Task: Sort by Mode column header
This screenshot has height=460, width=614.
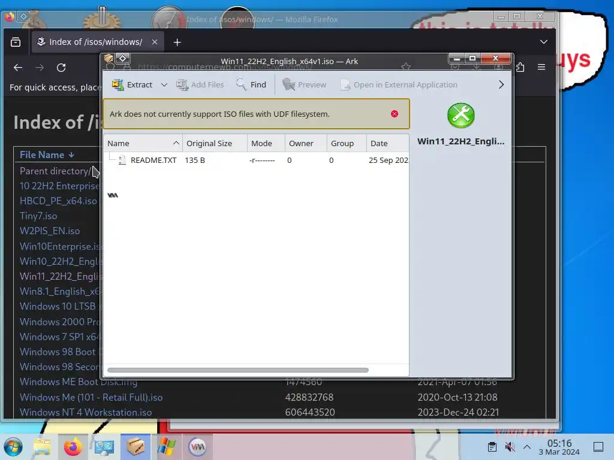Action: click(266, 143)
